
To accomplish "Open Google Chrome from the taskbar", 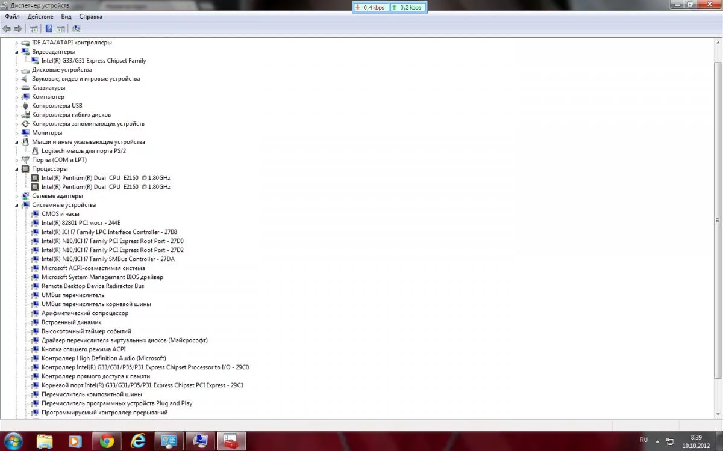I will [x=107, y=441].
